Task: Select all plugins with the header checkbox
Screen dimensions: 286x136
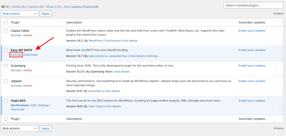Action: [6, 23]
